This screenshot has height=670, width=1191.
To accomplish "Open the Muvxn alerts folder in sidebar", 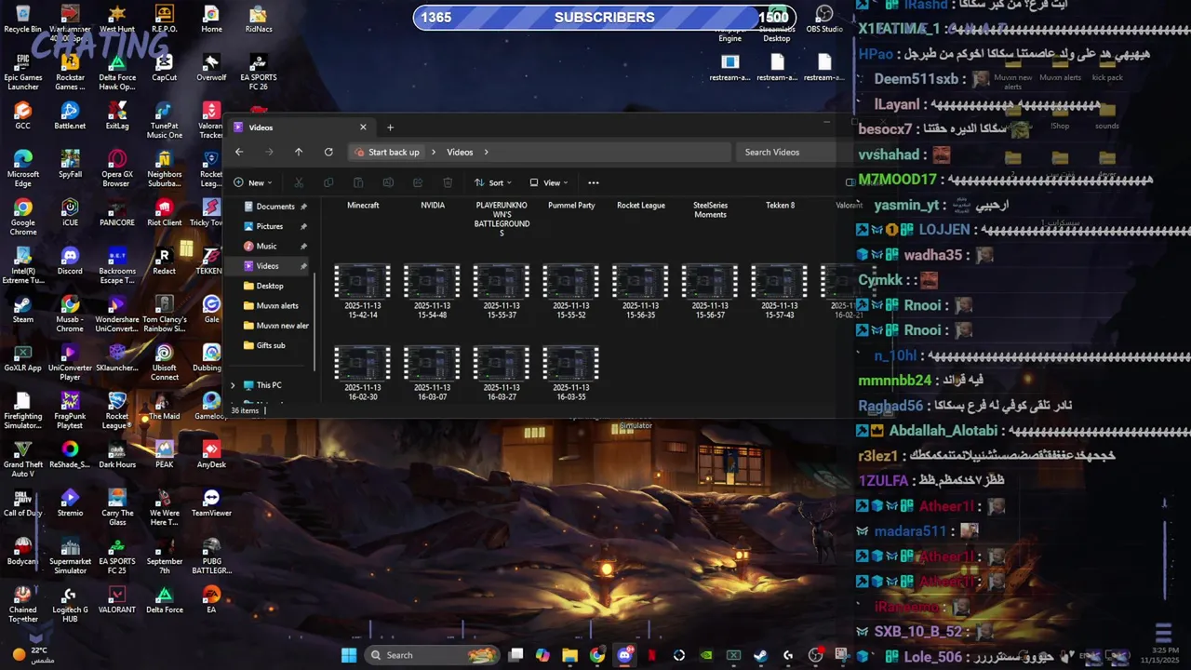I will click(x=275, y=305).
